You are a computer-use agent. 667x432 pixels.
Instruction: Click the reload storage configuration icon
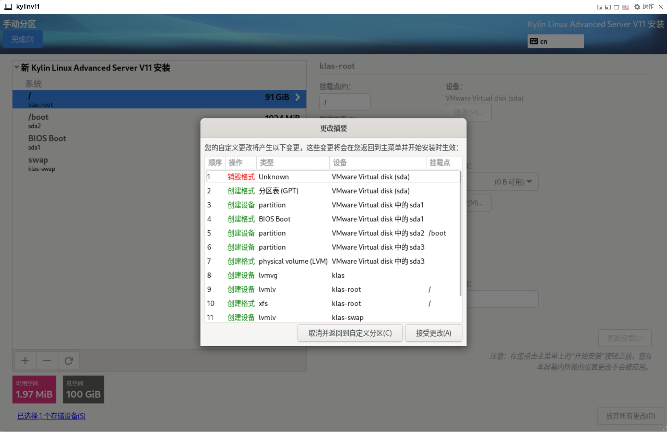pyautogui.click(x=69, y=361)
